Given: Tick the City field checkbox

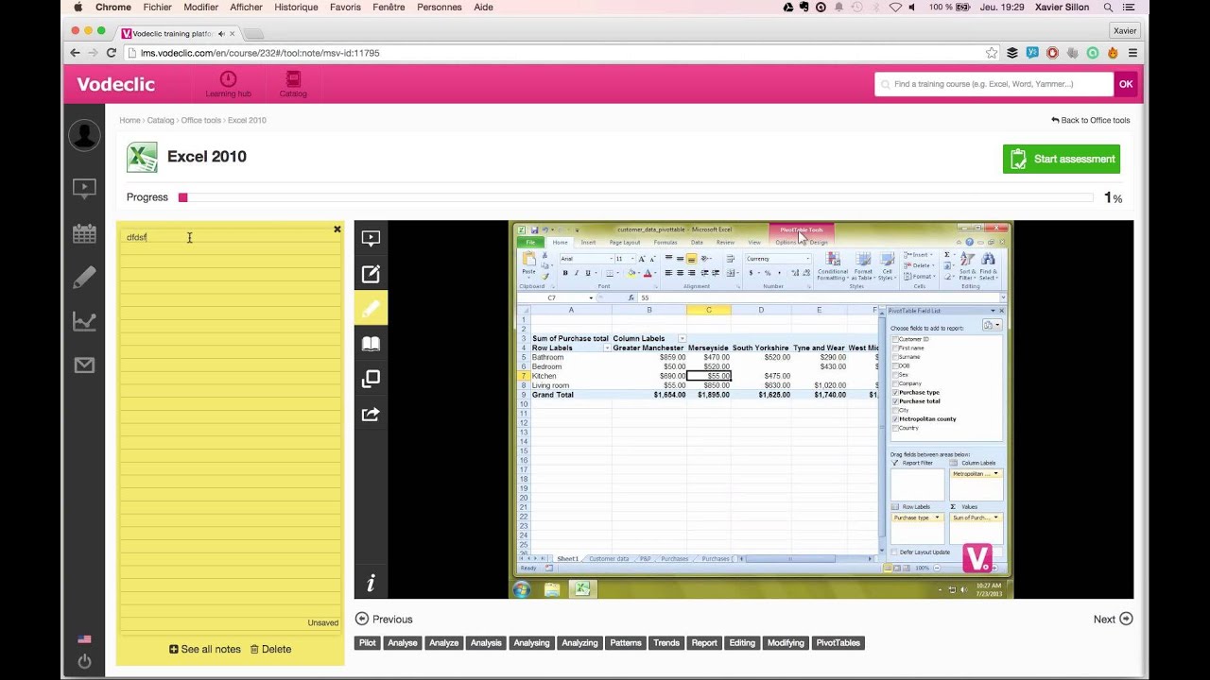Looking at the screenshot, I should [895, 410].
